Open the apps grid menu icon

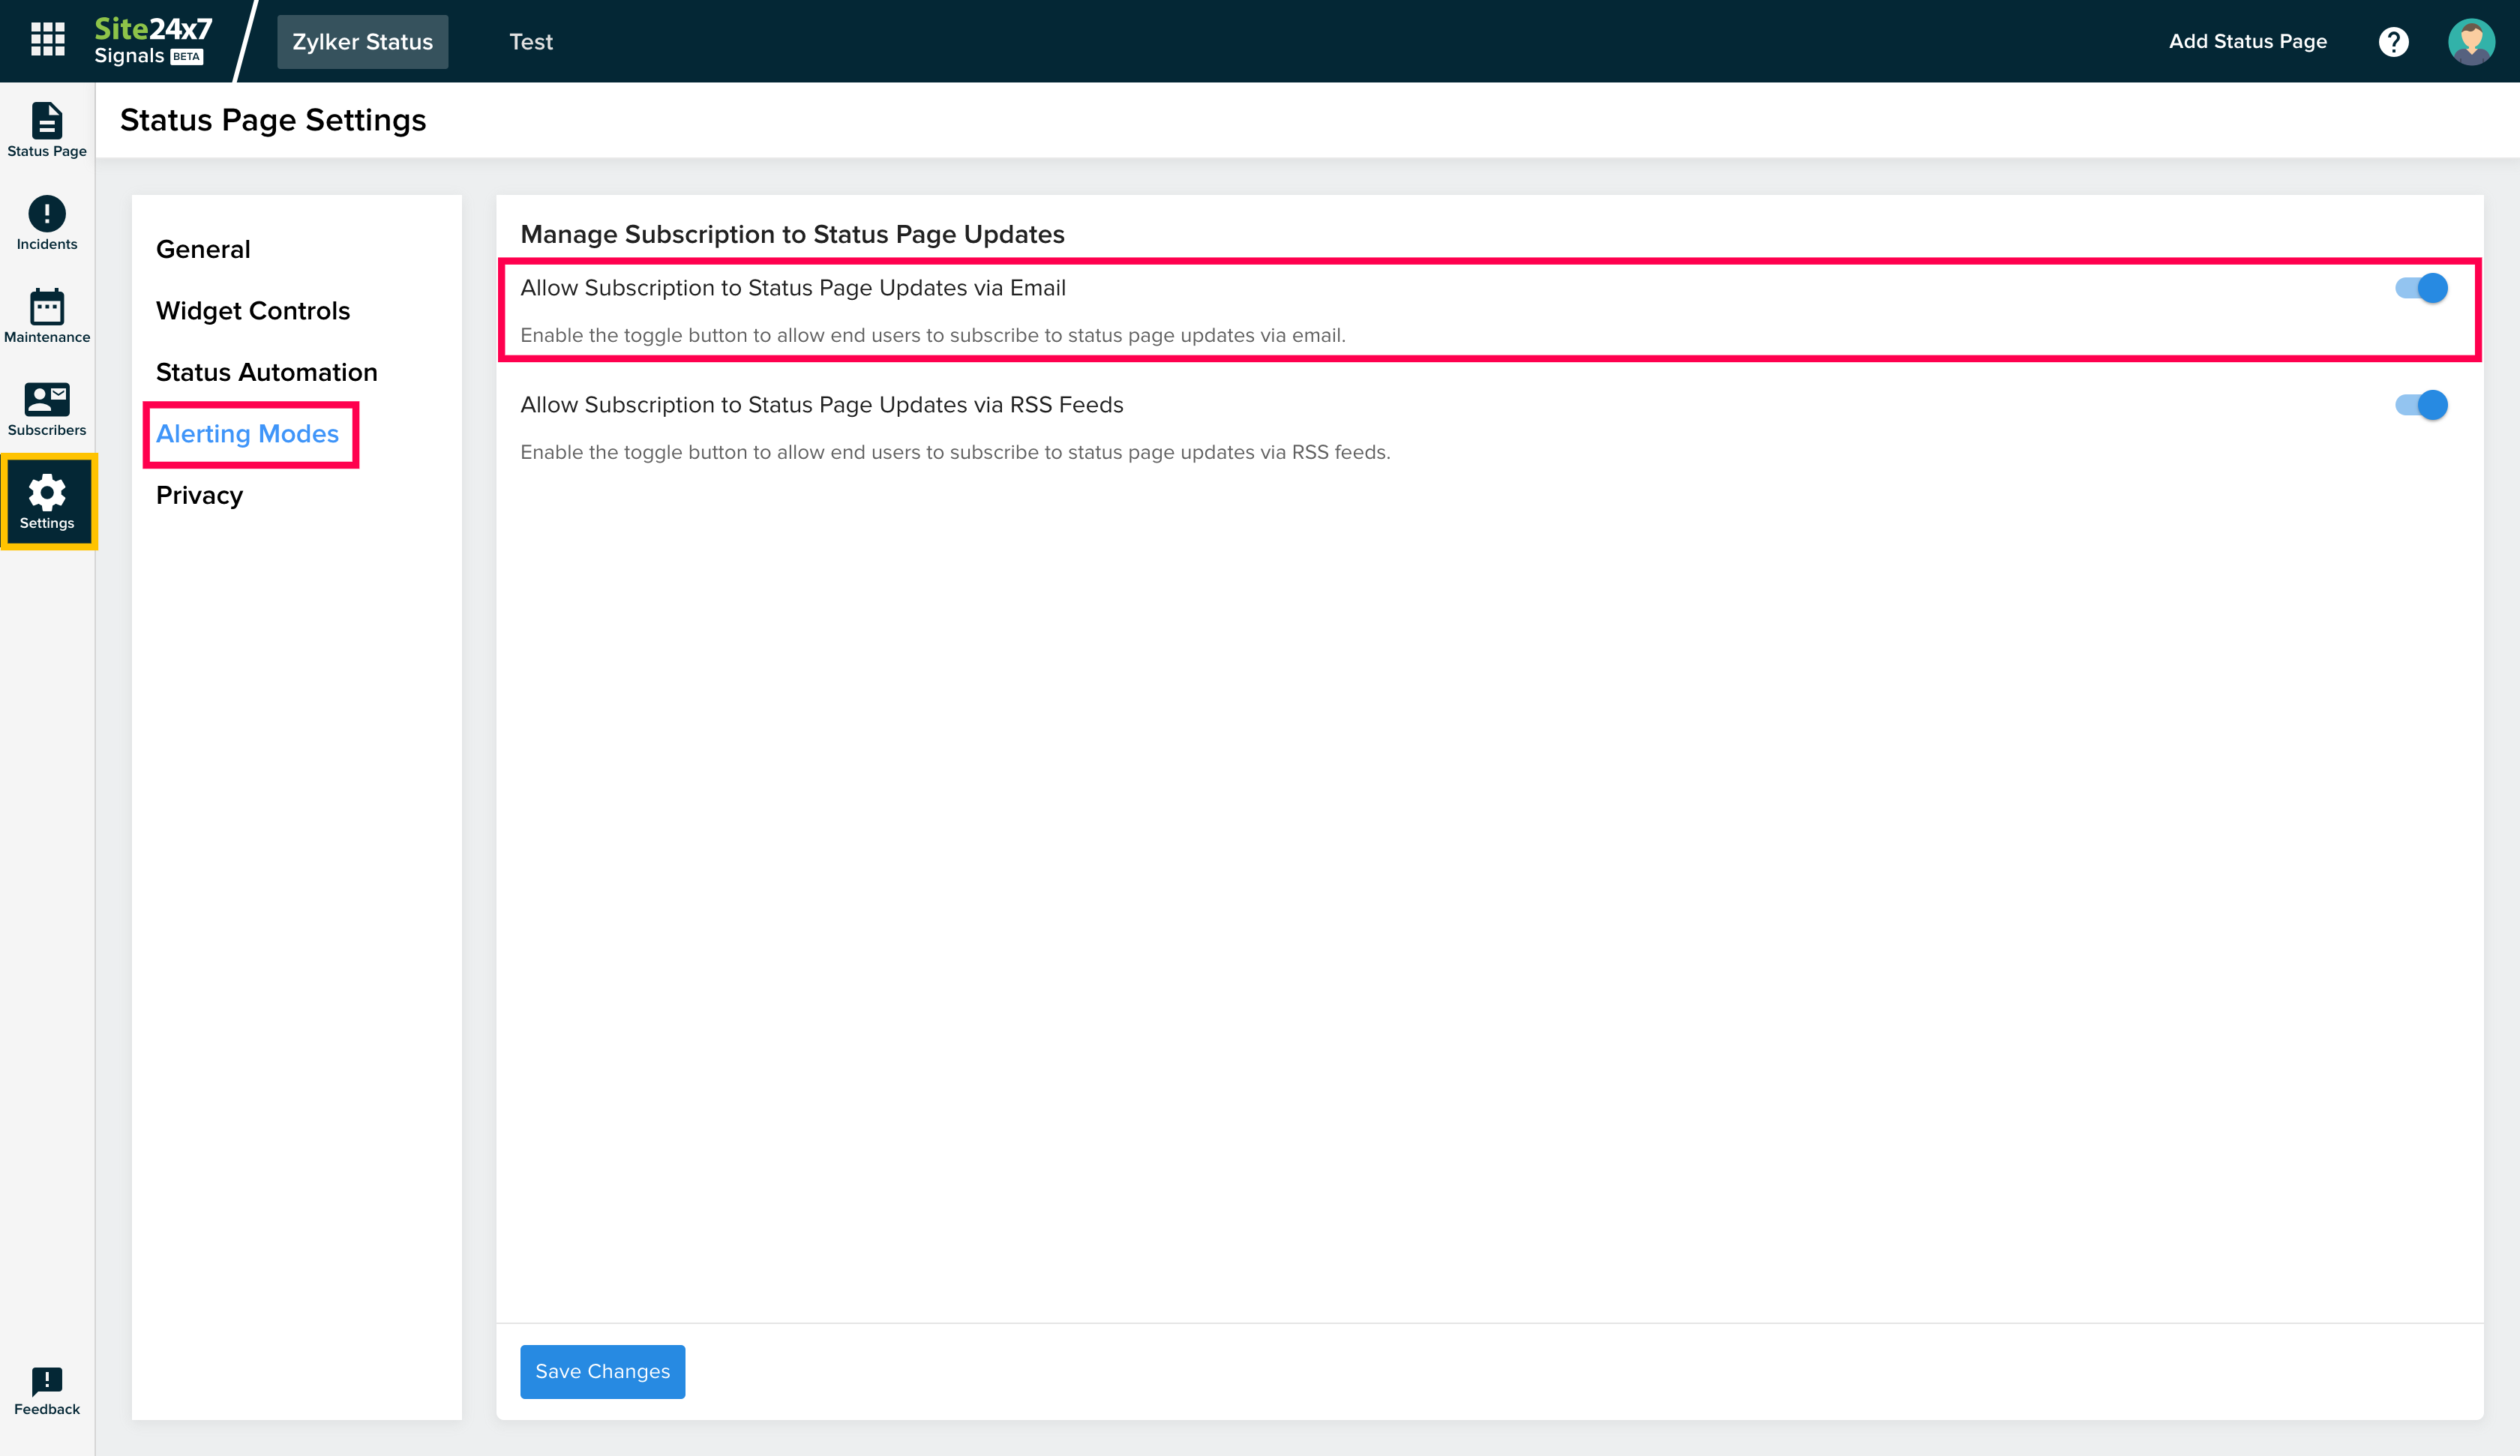pos(47,40)
